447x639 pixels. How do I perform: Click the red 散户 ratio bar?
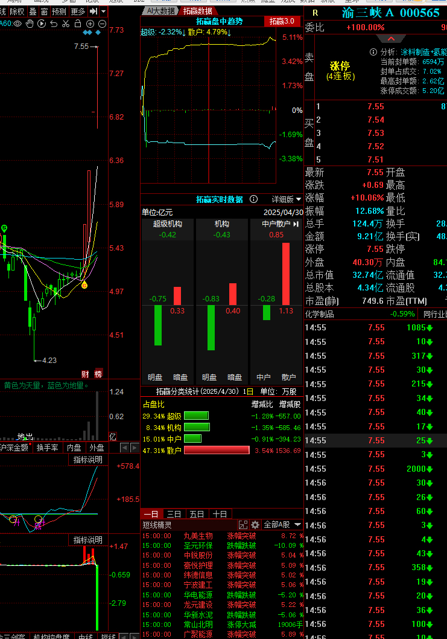coord(217,450)
